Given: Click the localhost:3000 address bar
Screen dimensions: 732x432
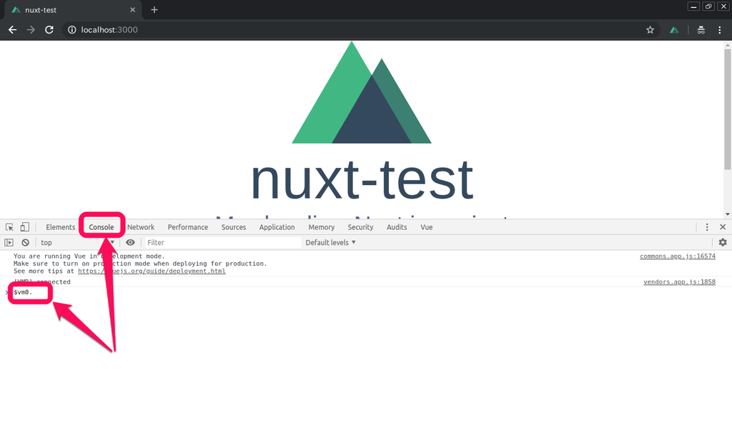Looking at the screenshot, I should [360, 30].
